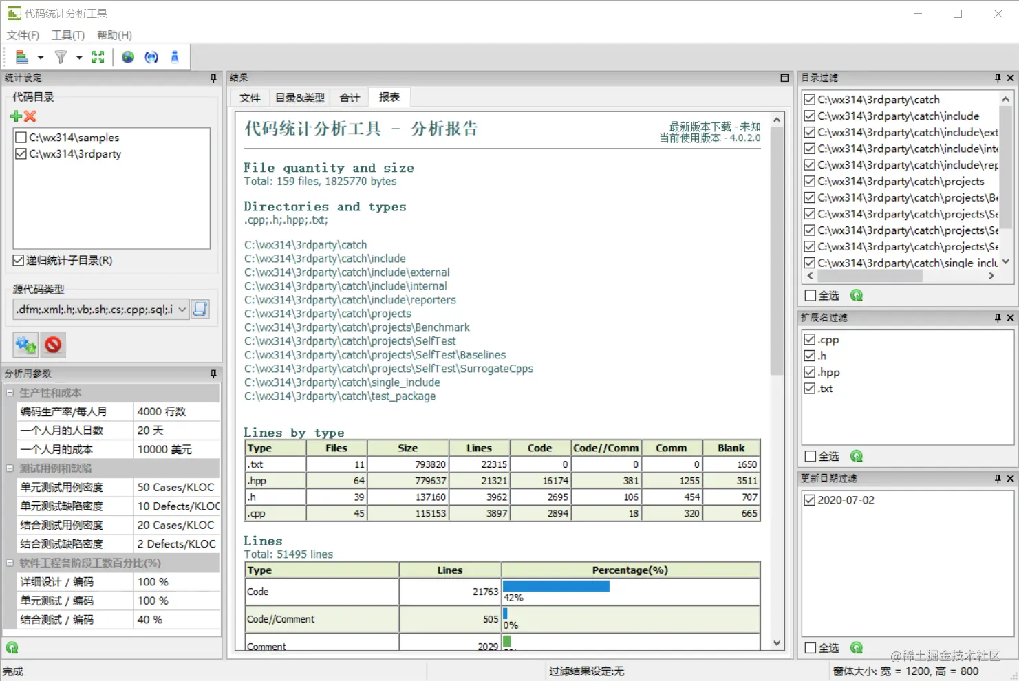Click green refresh icon in 更新日期过滤 panel
Image resolution: width=1019 pixels, height=681 pixels.
point(857,647)
